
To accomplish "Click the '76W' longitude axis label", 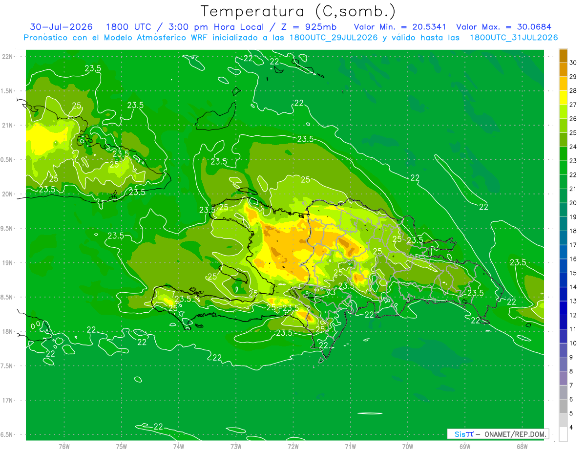I will click(x=64, y=446).
